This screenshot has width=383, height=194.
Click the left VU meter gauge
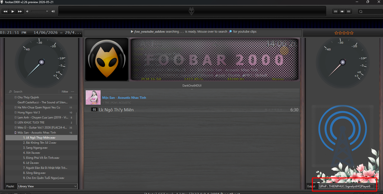[41, 62]
